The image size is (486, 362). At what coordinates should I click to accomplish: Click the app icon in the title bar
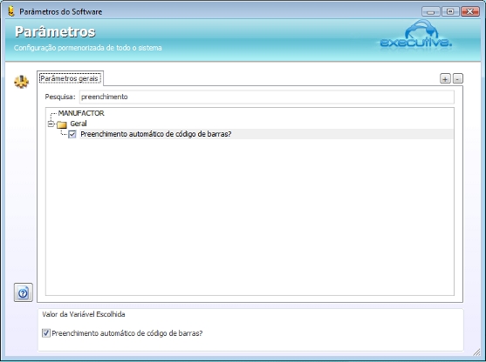coord(11,11)
